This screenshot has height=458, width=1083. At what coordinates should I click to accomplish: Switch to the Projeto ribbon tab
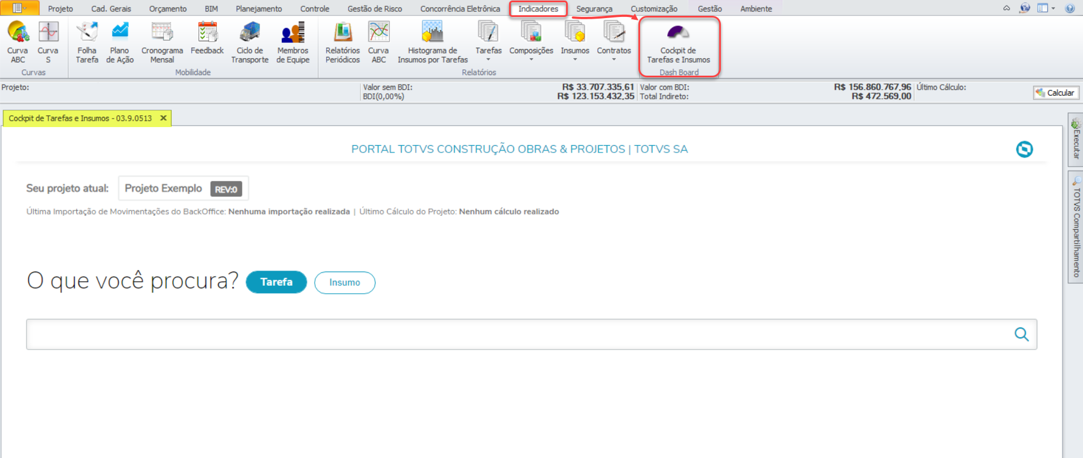tap(60, 8)
